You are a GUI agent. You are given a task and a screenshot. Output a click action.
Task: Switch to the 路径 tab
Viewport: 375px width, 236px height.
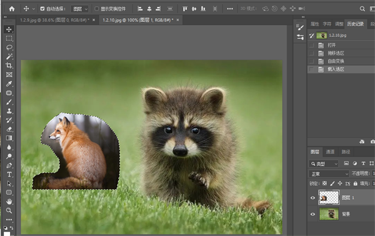point(346,151)
